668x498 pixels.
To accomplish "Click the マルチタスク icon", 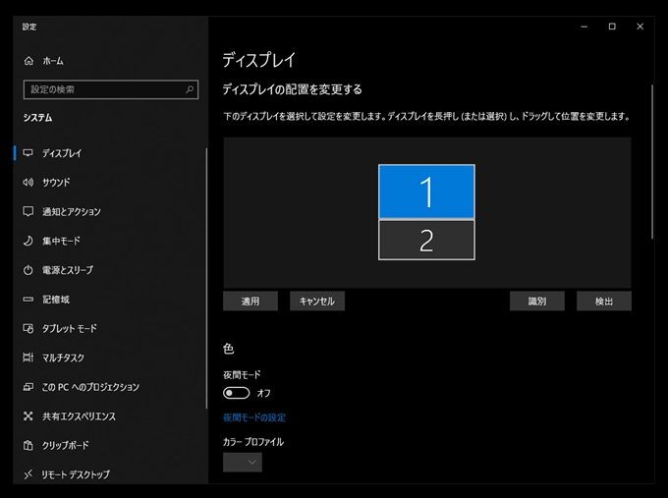I will tap(28, 358).
